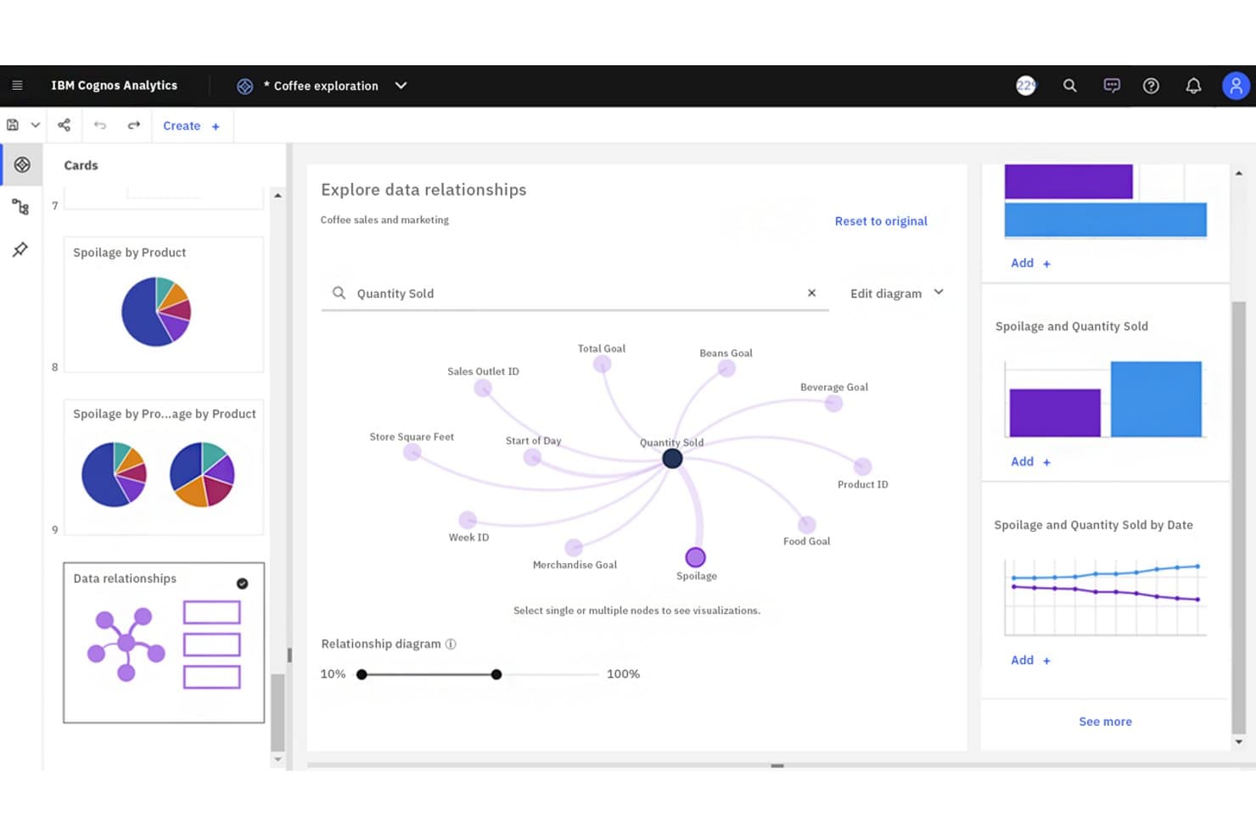Screen dimensions: 1256x837
Task: Open the notifications bell
Action: pos(1193,86)
